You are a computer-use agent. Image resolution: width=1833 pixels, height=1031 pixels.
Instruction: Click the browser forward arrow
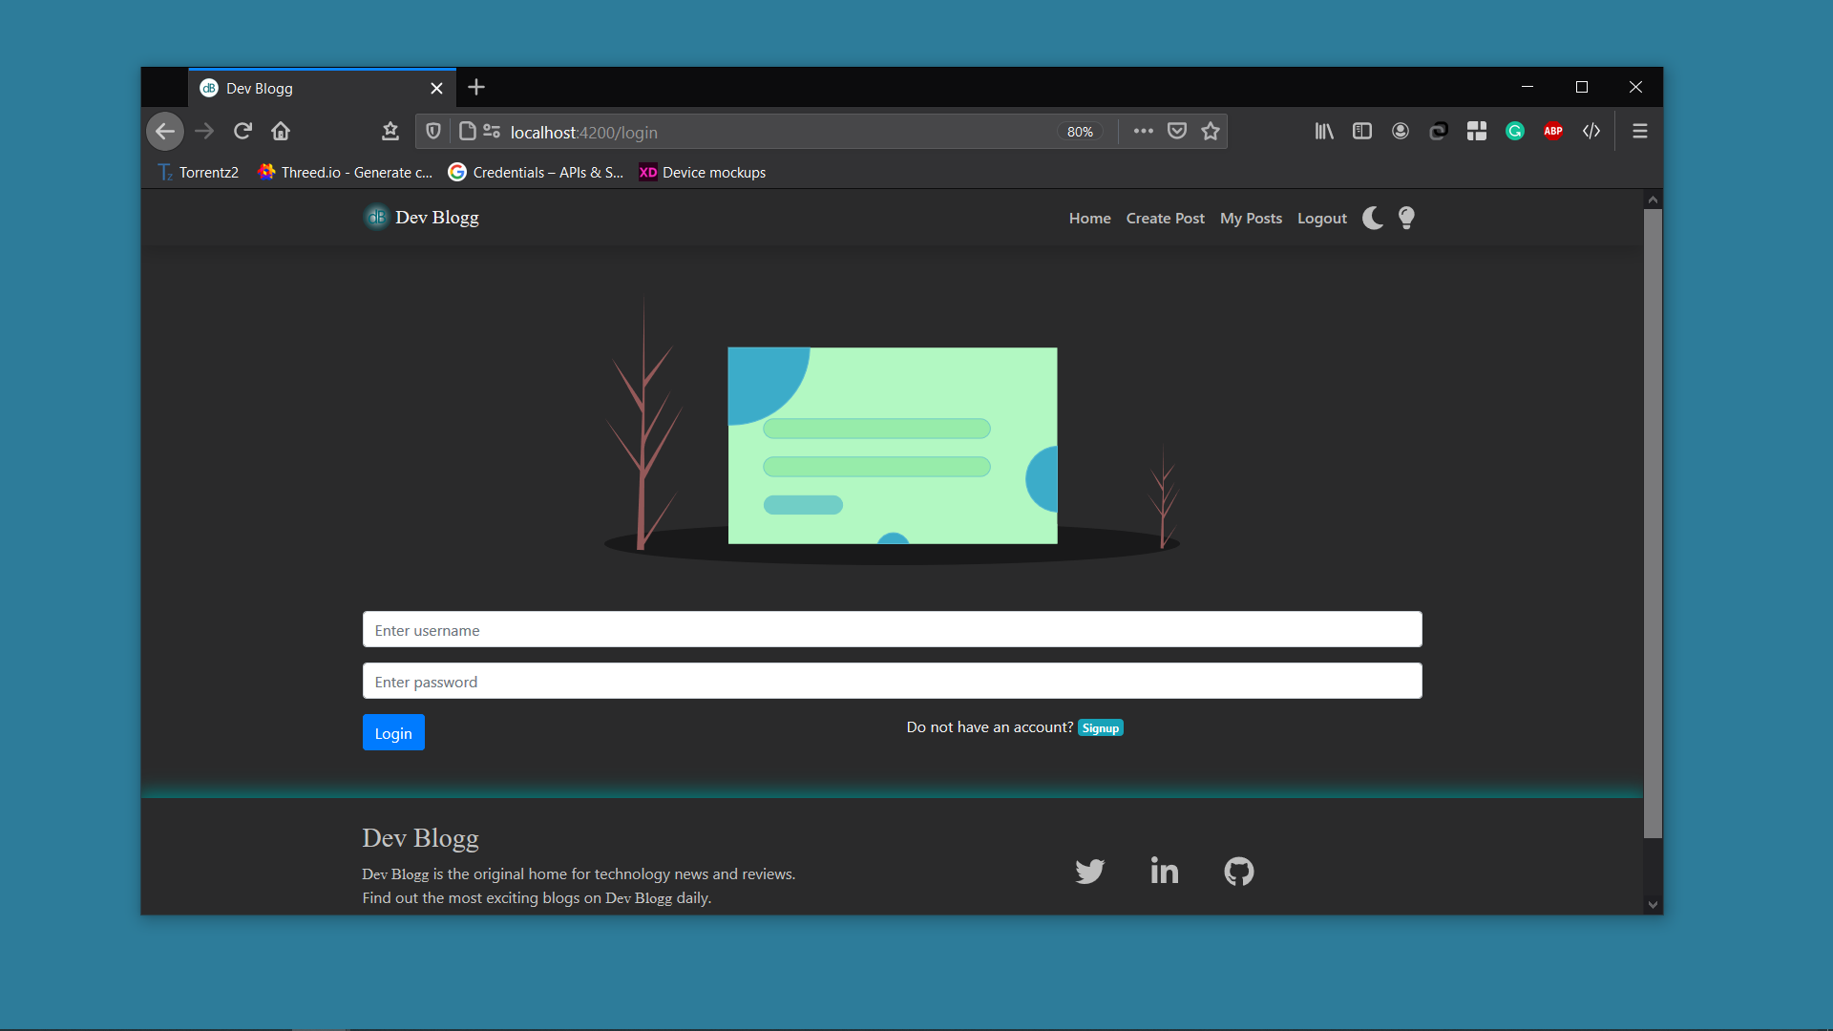click(204, 132)
